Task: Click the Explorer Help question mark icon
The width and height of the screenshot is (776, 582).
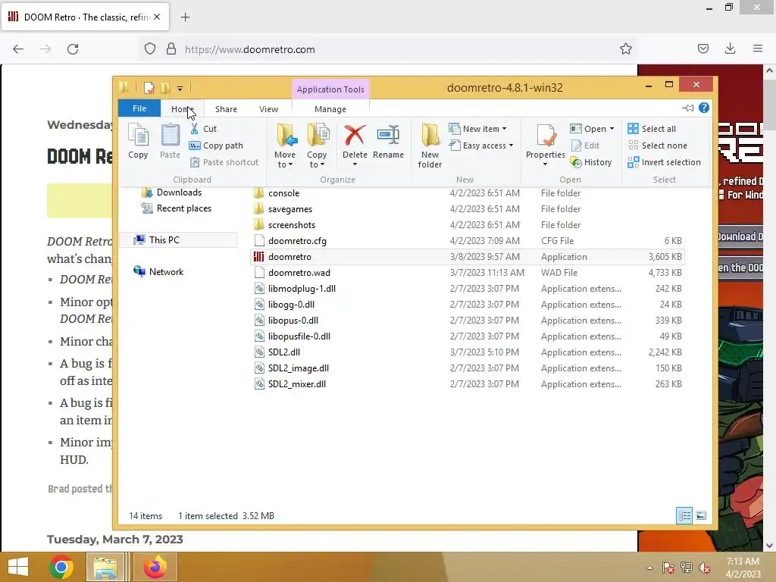Action: coord(704,108)
